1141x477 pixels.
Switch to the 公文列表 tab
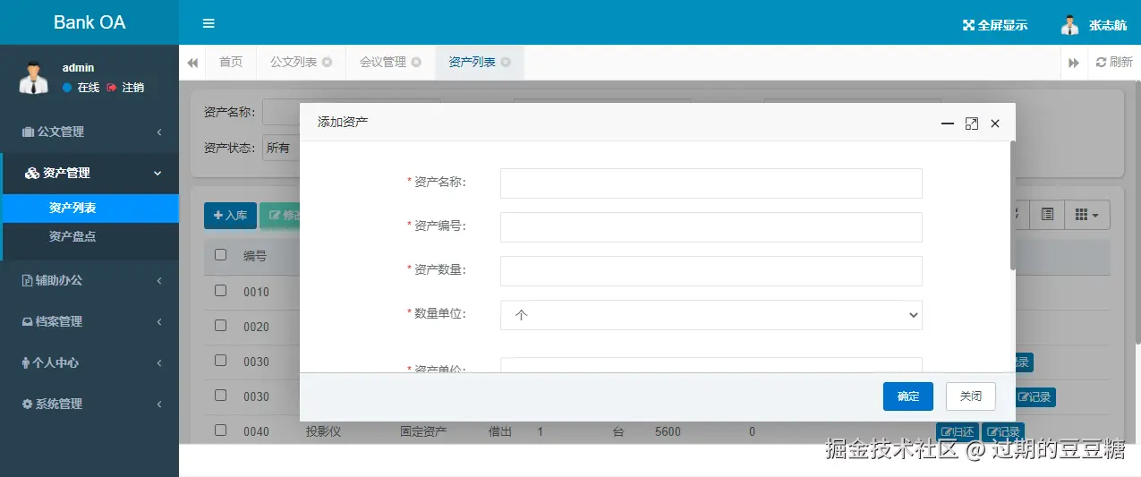(294, 62)
